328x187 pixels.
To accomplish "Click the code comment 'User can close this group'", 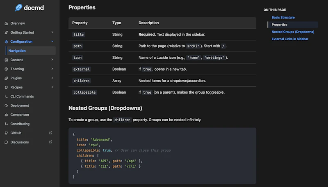I will tap(142, 150).
